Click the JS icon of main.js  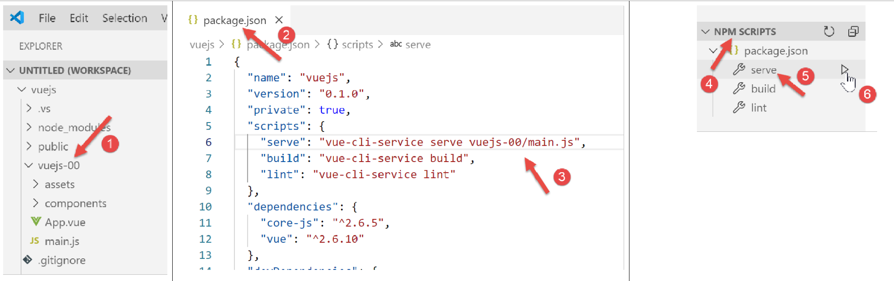pos(34,241)
